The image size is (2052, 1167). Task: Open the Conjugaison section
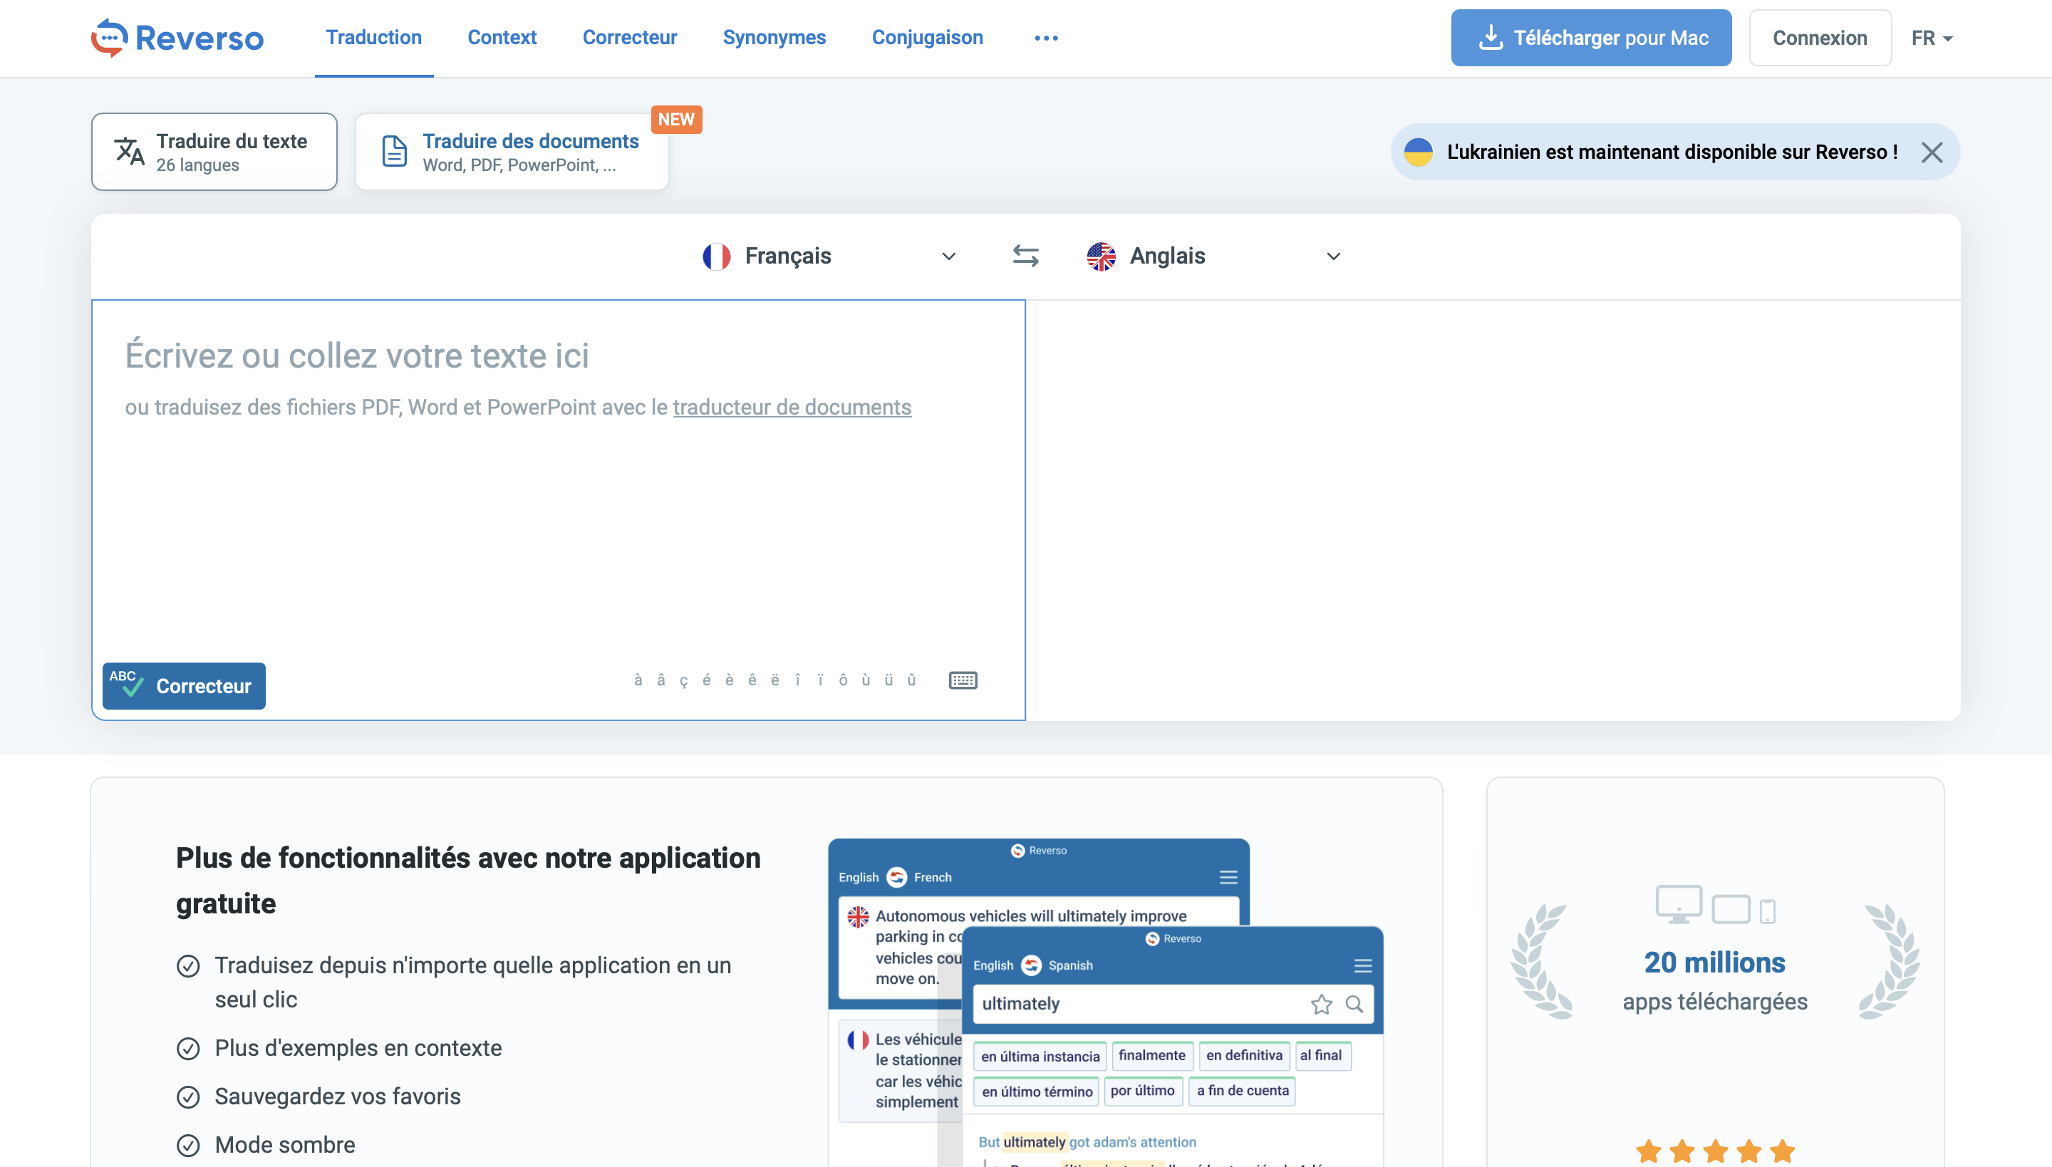pos(928,38)
